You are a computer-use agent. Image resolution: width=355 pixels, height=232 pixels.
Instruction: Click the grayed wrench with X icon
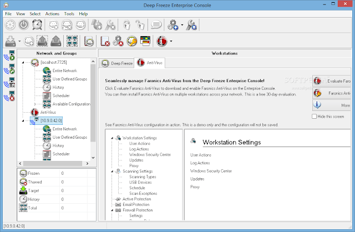coord(110,24)
